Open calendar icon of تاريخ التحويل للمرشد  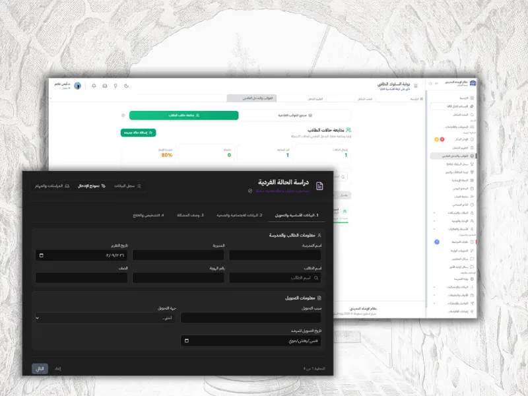coord(187,341)
